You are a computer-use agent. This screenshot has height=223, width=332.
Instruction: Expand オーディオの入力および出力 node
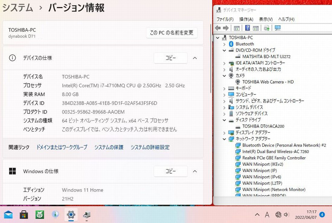click(x=224, y=69)
